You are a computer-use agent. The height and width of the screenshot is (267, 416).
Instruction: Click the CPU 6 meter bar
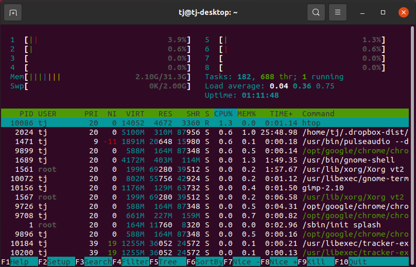point(295,49)
